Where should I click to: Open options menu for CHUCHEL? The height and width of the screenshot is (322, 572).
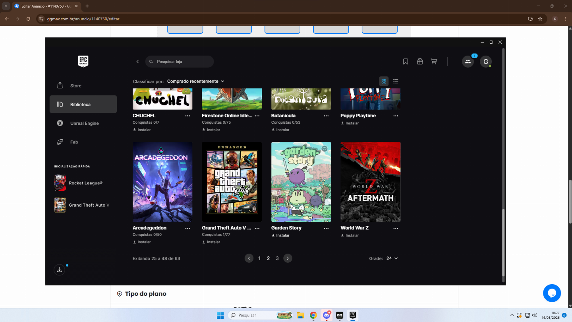point(187,116)
